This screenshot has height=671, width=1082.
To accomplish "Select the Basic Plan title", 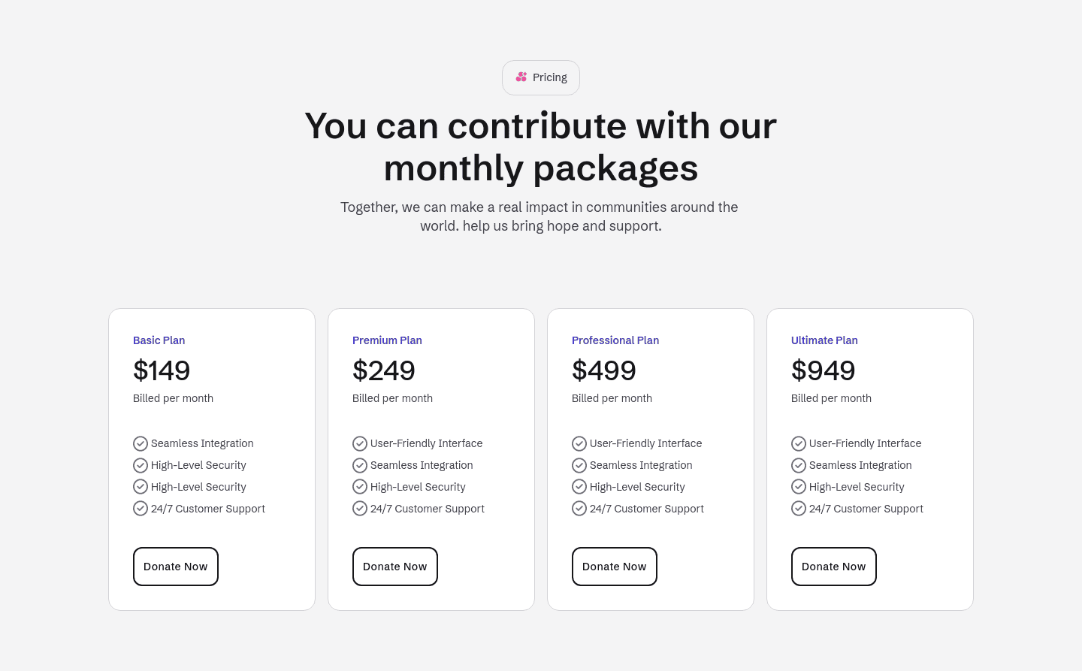I will tap(159, 340).
